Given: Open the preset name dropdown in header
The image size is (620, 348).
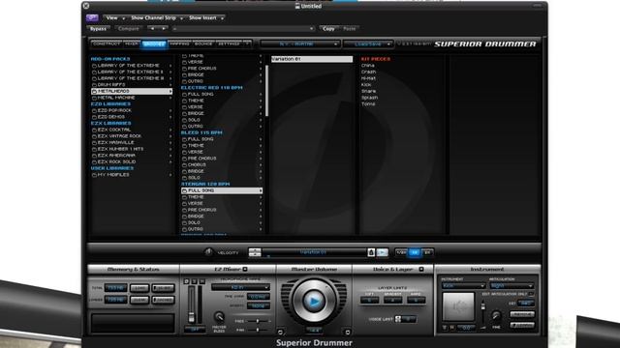Looking at the screenshot, I should [243, 28].
